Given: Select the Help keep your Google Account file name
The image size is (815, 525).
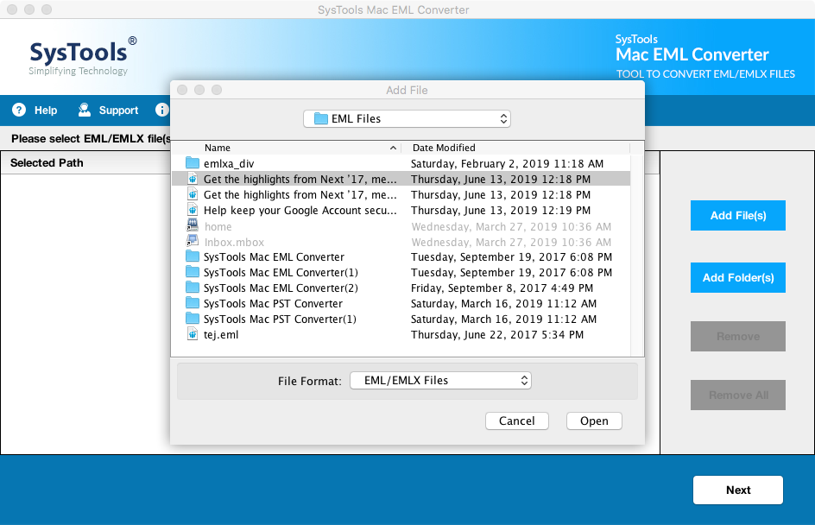Looking at the screenshot, I should [300, 211].
